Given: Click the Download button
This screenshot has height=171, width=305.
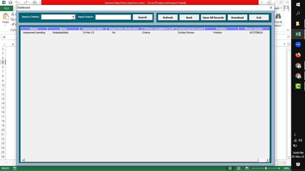Looking at the screenshot, I should click(x=237, y=17).
